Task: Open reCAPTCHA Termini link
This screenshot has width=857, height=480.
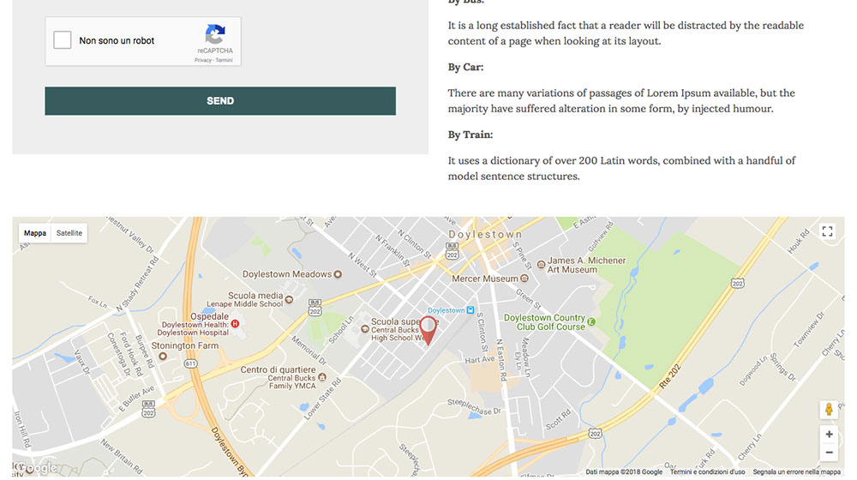Action: (224, 61)
